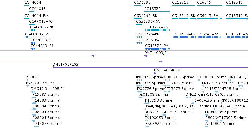
Task: Click the IP08004.5prime EST
Action: pyautogui.click(x=34, y=109)
